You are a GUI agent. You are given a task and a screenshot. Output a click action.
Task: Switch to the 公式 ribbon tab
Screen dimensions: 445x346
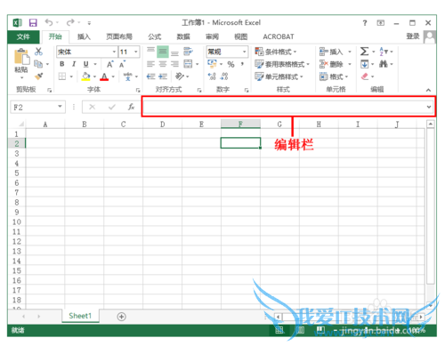point(155,36)
